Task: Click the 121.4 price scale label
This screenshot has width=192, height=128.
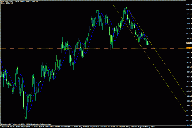Action: (x=190, y=115)
